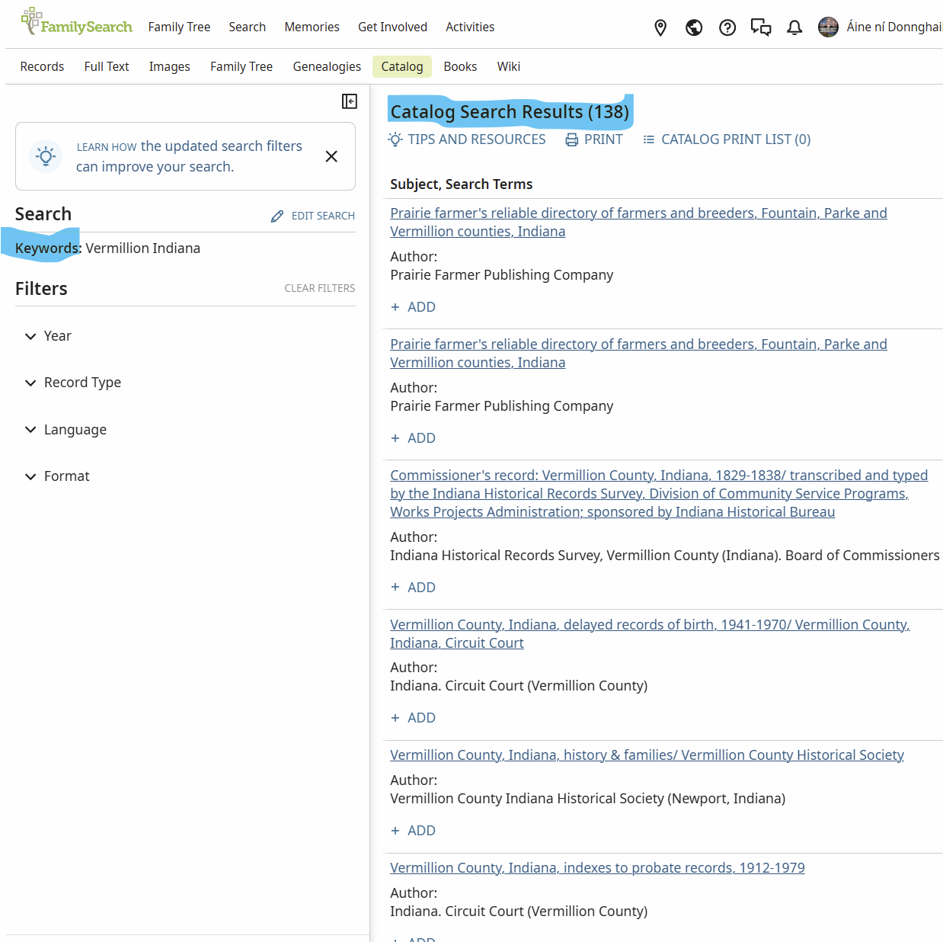943x942 pixels.
Task: Switch to the Books tab
Action: (x=460, y=66)
